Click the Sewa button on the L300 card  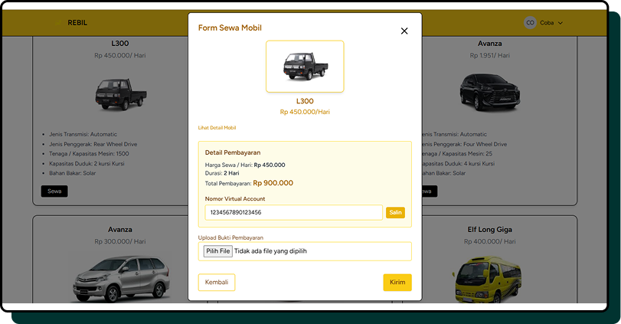click(54, 191)
